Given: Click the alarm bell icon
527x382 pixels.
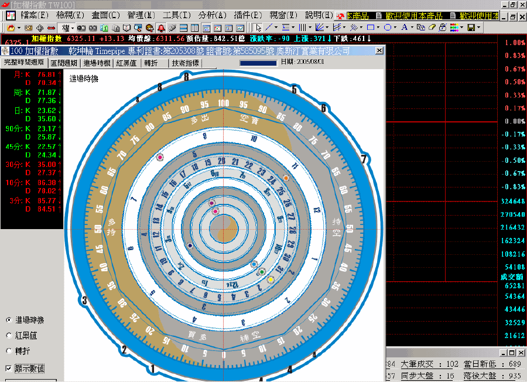Looking at the screenshot, I should pyautogui.click(x=161, y=28).
